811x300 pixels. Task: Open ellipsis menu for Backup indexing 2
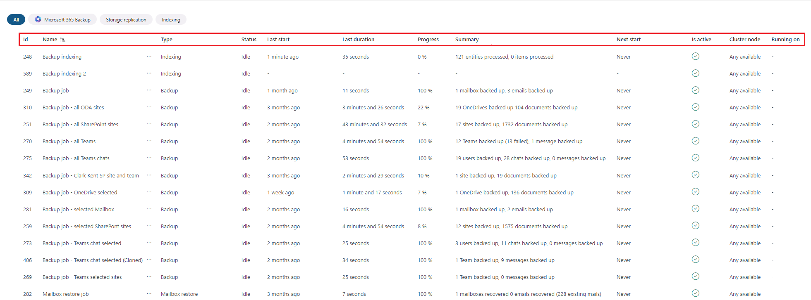coord(149,73)
